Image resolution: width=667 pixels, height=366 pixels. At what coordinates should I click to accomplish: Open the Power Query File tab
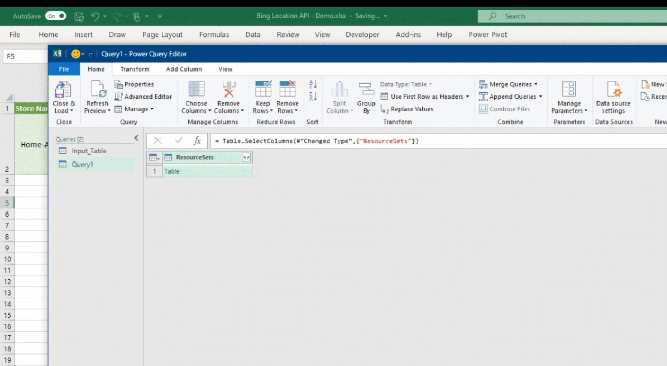coord(64,69)
